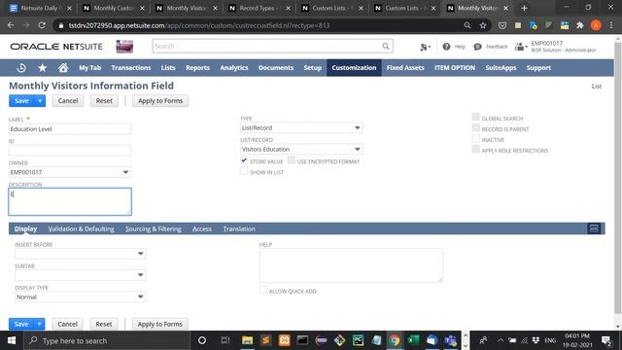The image size is (622, 350).
Task: Click the top Apply to Forms button
Action: (160, 101)
